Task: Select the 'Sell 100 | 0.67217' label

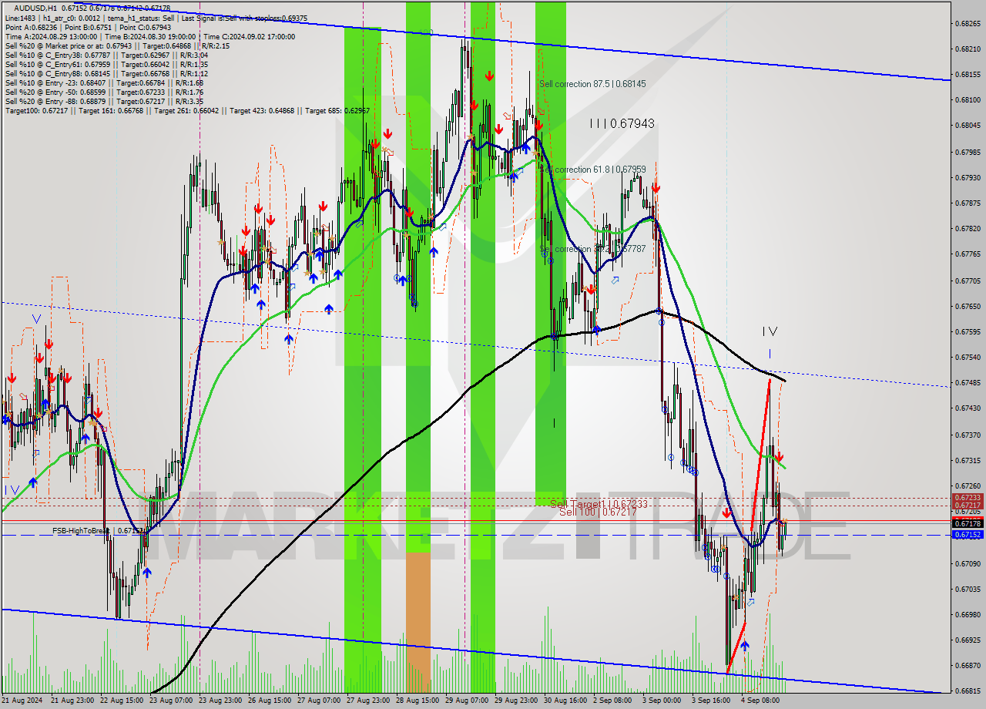Action: tap(598, 512)
